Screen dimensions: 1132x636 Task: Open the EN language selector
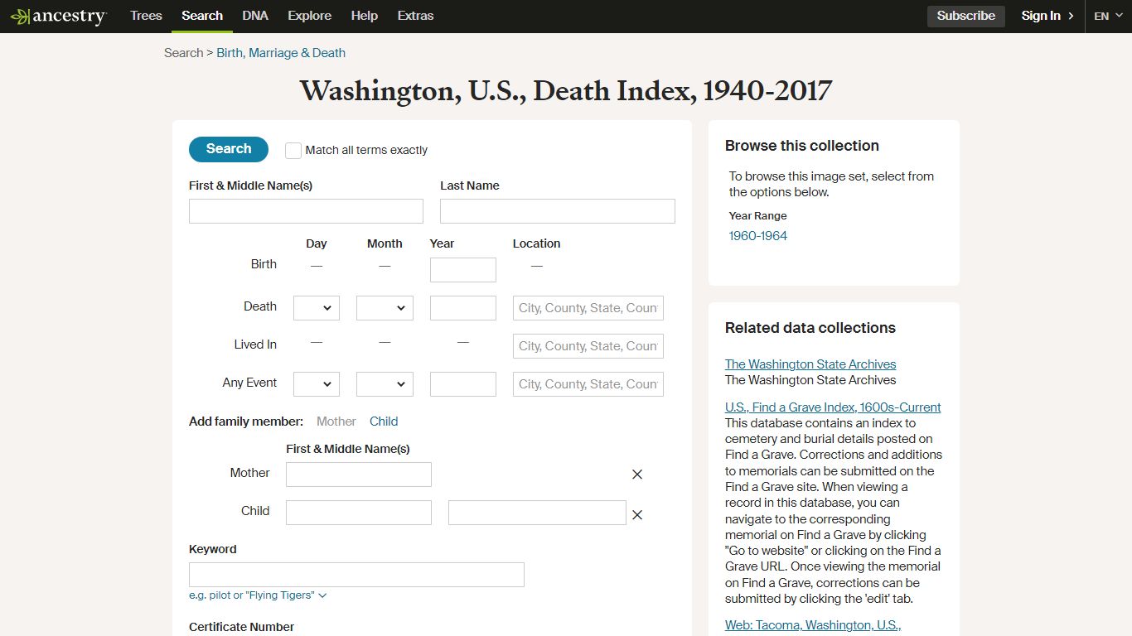(x=1108, y=16)
